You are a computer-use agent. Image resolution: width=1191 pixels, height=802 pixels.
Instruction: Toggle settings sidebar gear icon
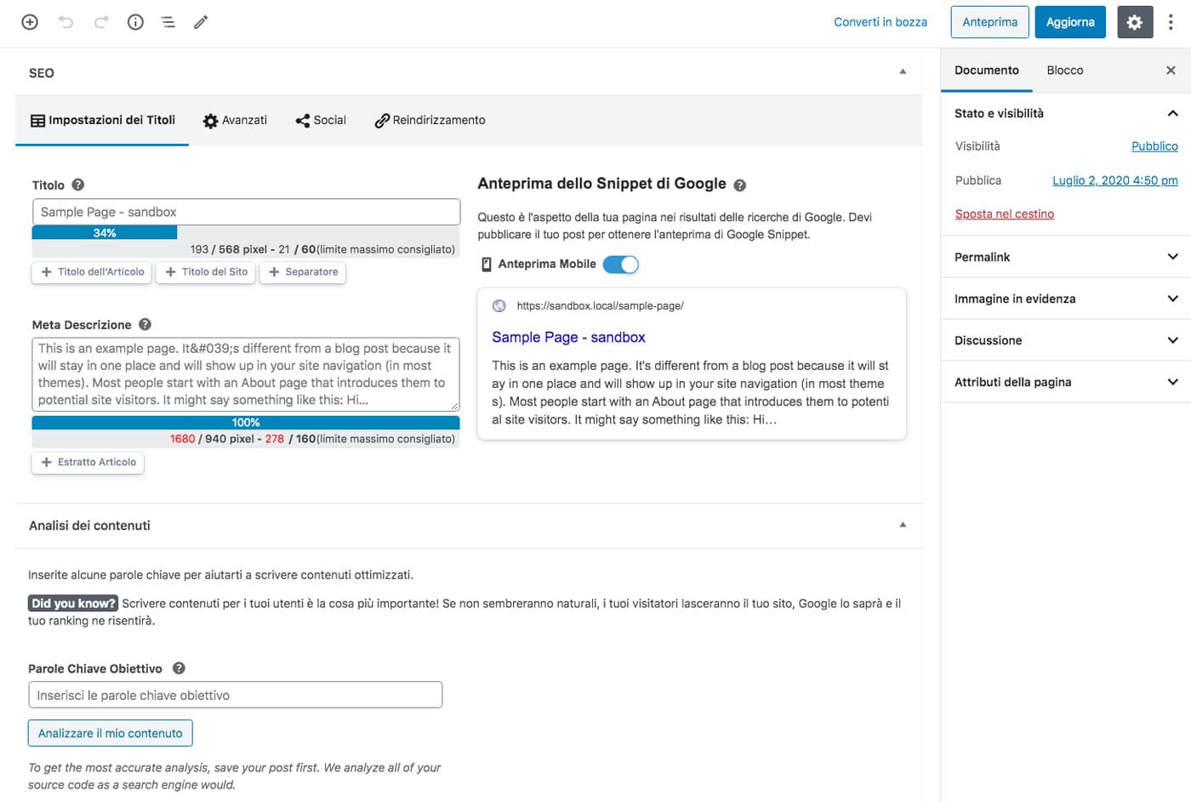pyautogui.click(x=1135, y=22)
